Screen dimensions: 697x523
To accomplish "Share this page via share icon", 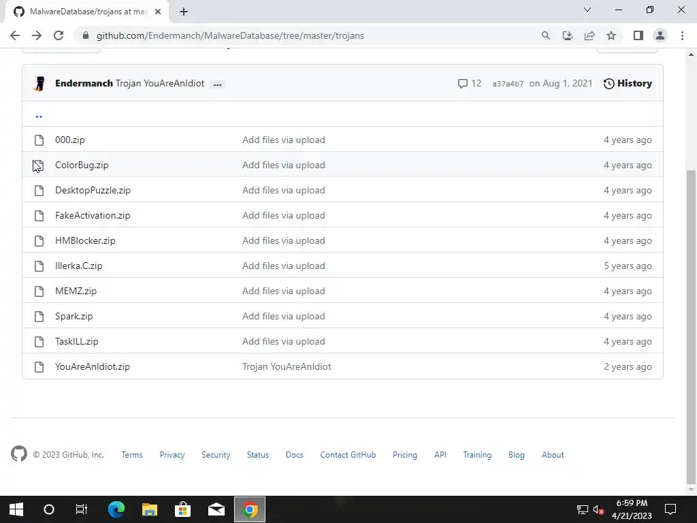I will [589, 35].
